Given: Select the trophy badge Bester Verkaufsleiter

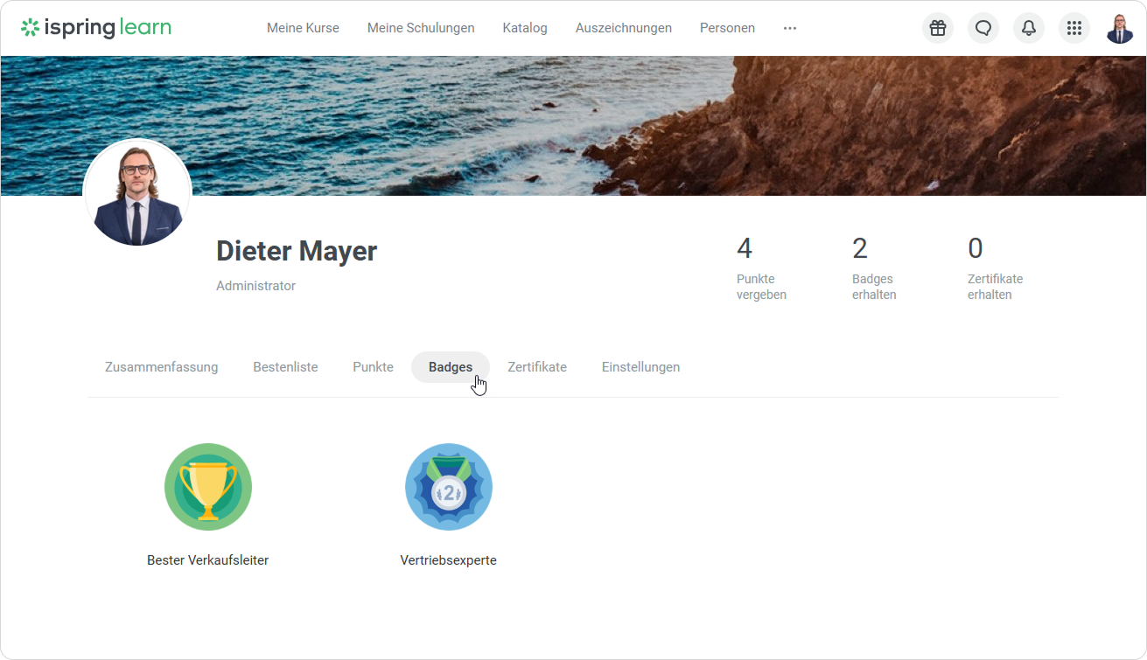Looking at the screenshot, I should coord(208,487).
